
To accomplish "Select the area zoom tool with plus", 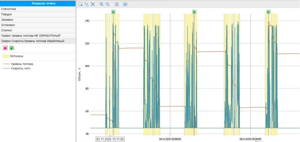I will pyautogui.click(x=81, y=4).
